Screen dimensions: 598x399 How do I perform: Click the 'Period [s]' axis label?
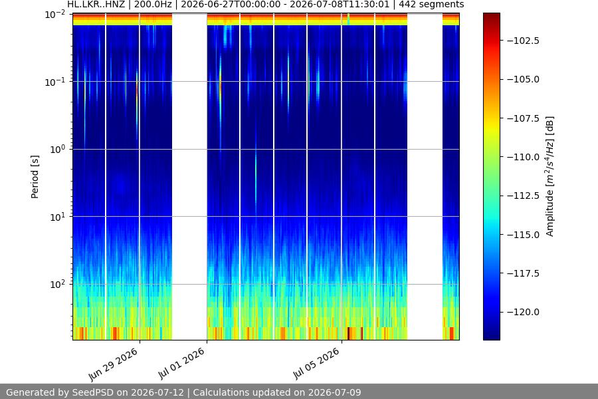pos(35,177)
